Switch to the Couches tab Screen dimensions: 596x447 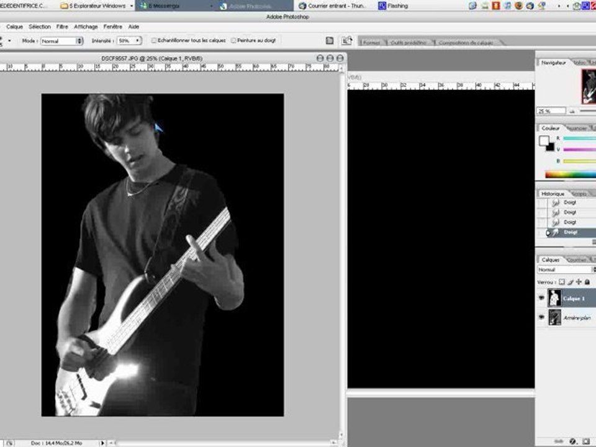576,260
